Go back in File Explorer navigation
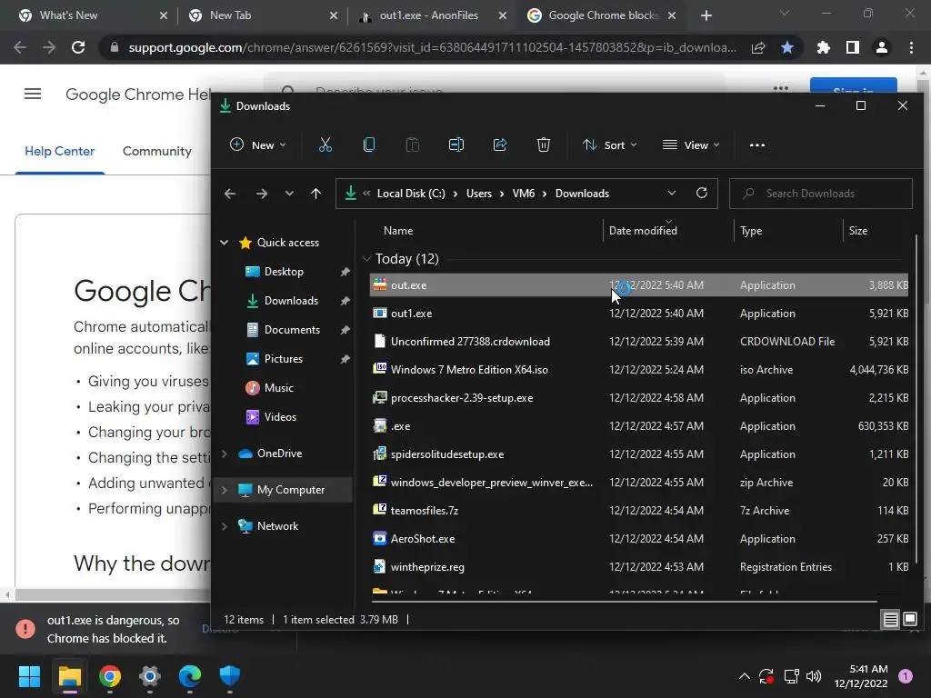Viewport: 931px width, 698px height. click(230, 194)
